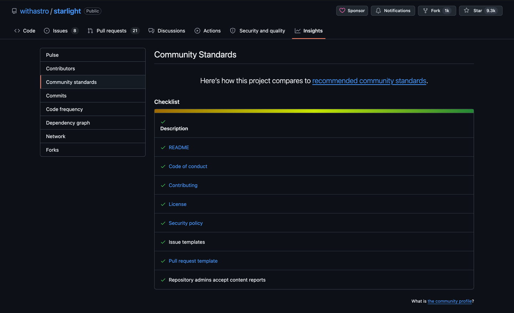Open the Pull requests tab
Screen dimensions: 514x313
[x=114, y=31]
